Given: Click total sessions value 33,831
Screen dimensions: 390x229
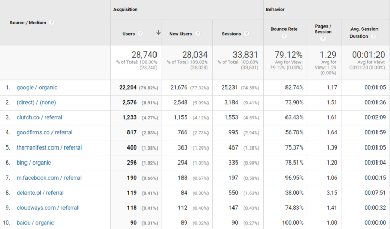Looking at the screenshot, I should [x=245, y=55].
